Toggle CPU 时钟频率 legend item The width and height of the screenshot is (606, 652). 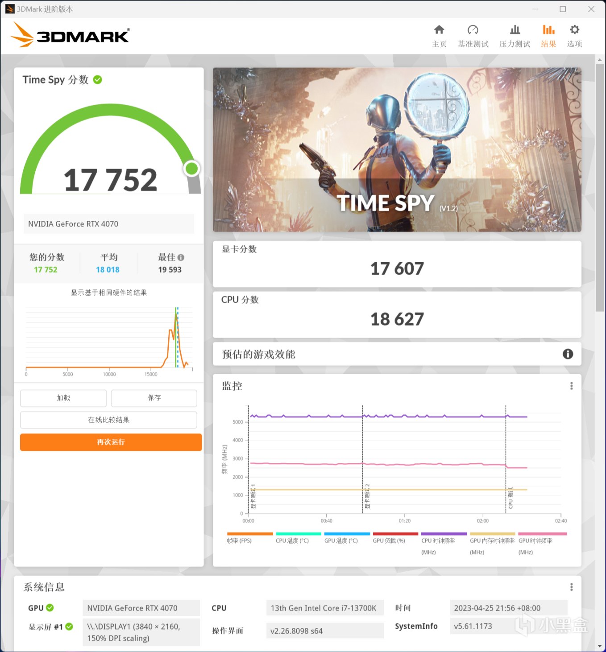444,543
